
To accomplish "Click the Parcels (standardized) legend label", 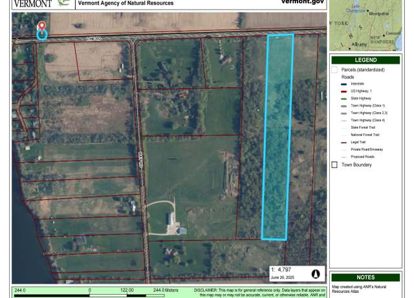I will pos(363,70).
